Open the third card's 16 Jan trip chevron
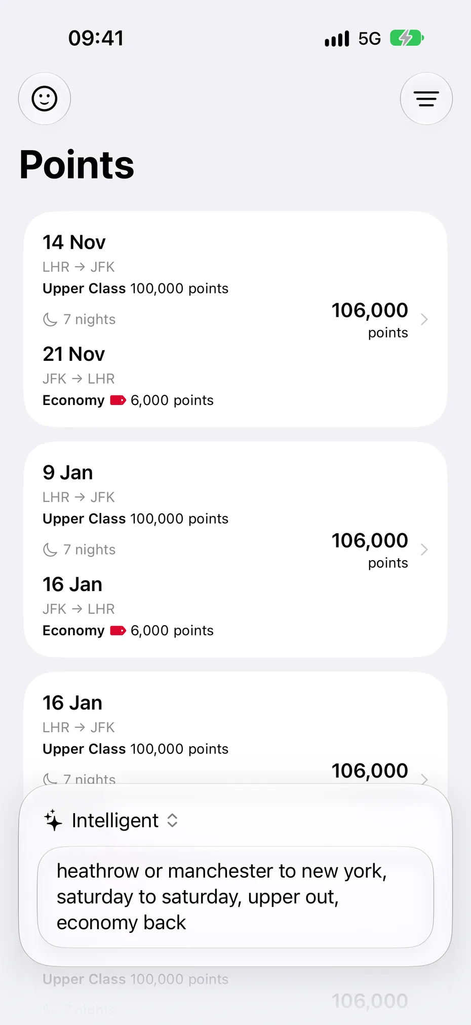This screenshot has height=1025, width=471. pyautogui.click(x=424, y=779)
